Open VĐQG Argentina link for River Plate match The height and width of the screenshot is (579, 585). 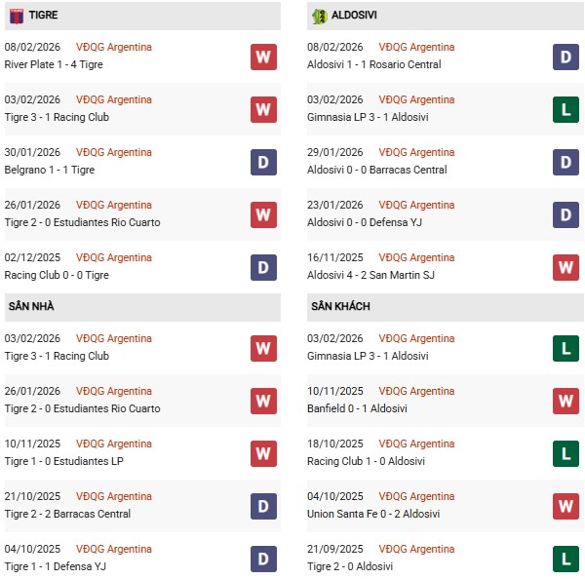(x=114, y=47)
